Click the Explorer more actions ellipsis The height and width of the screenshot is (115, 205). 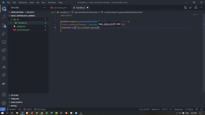pyautogui.click(x=45, y=8)
